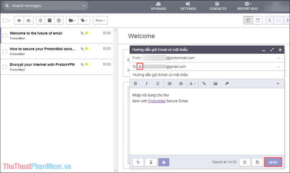Insert an image into the message
The height and width of the screenshot is (173, 290).
pyautogui.click(x=215, y=84)
